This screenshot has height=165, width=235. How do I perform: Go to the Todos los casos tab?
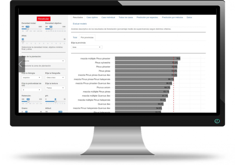[126, 17]
